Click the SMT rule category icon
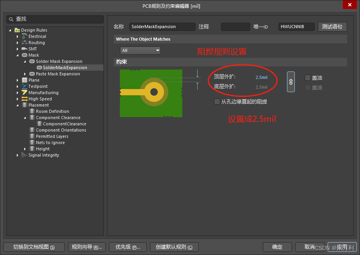 25,49
